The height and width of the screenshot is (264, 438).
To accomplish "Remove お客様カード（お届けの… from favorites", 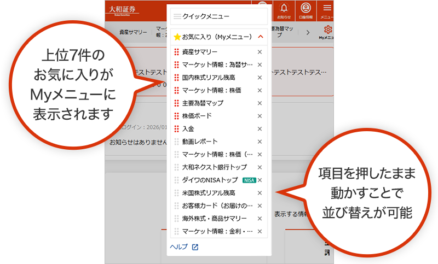I will (x=260, y=206).
